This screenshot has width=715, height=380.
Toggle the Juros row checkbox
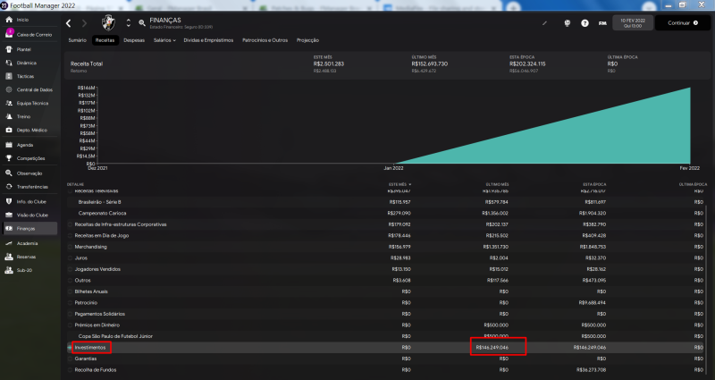71,257
